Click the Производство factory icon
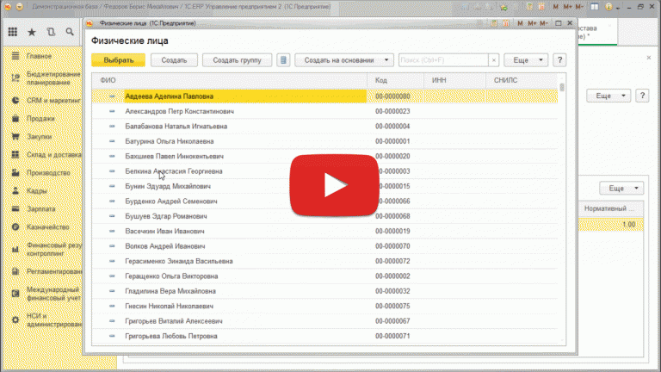Viewport: 661px width, 372px height. pos(15,172)
